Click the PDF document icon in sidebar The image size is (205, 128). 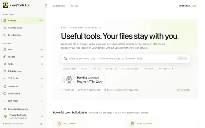5,50
